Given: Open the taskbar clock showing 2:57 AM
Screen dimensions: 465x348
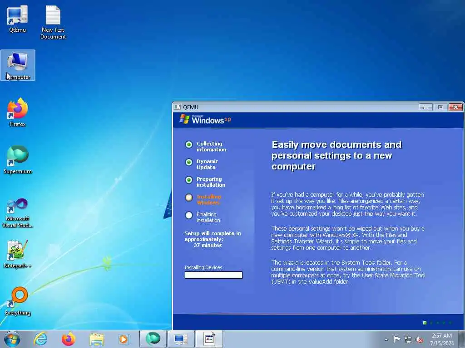Looking at the screenshot, I should click(442, 339).
